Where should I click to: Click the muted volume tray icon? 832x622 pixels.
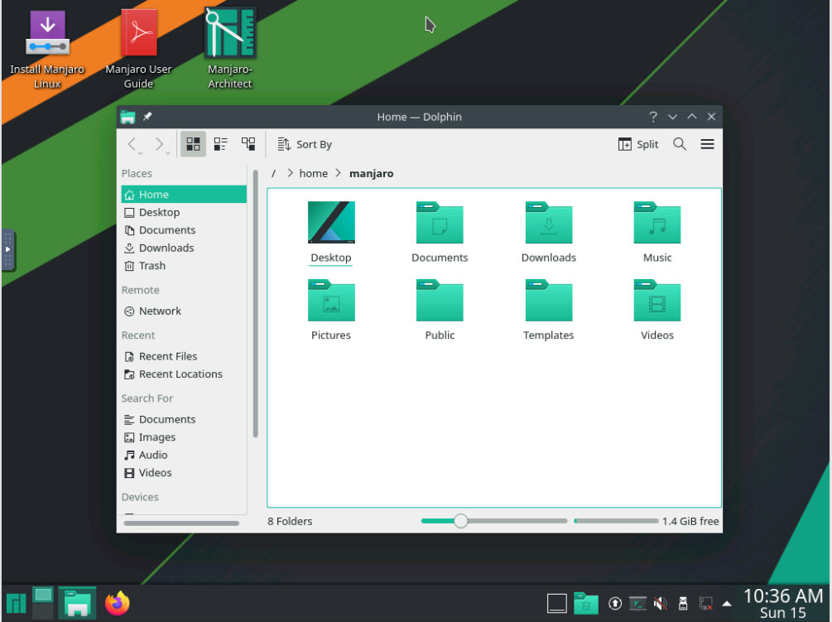click(x=660, y=604)
